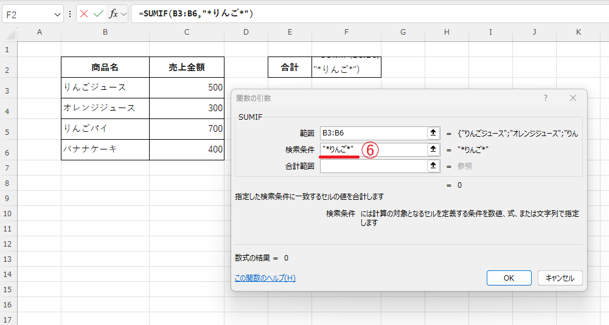Click the formula bar drag handle dots

click(70, 15)
